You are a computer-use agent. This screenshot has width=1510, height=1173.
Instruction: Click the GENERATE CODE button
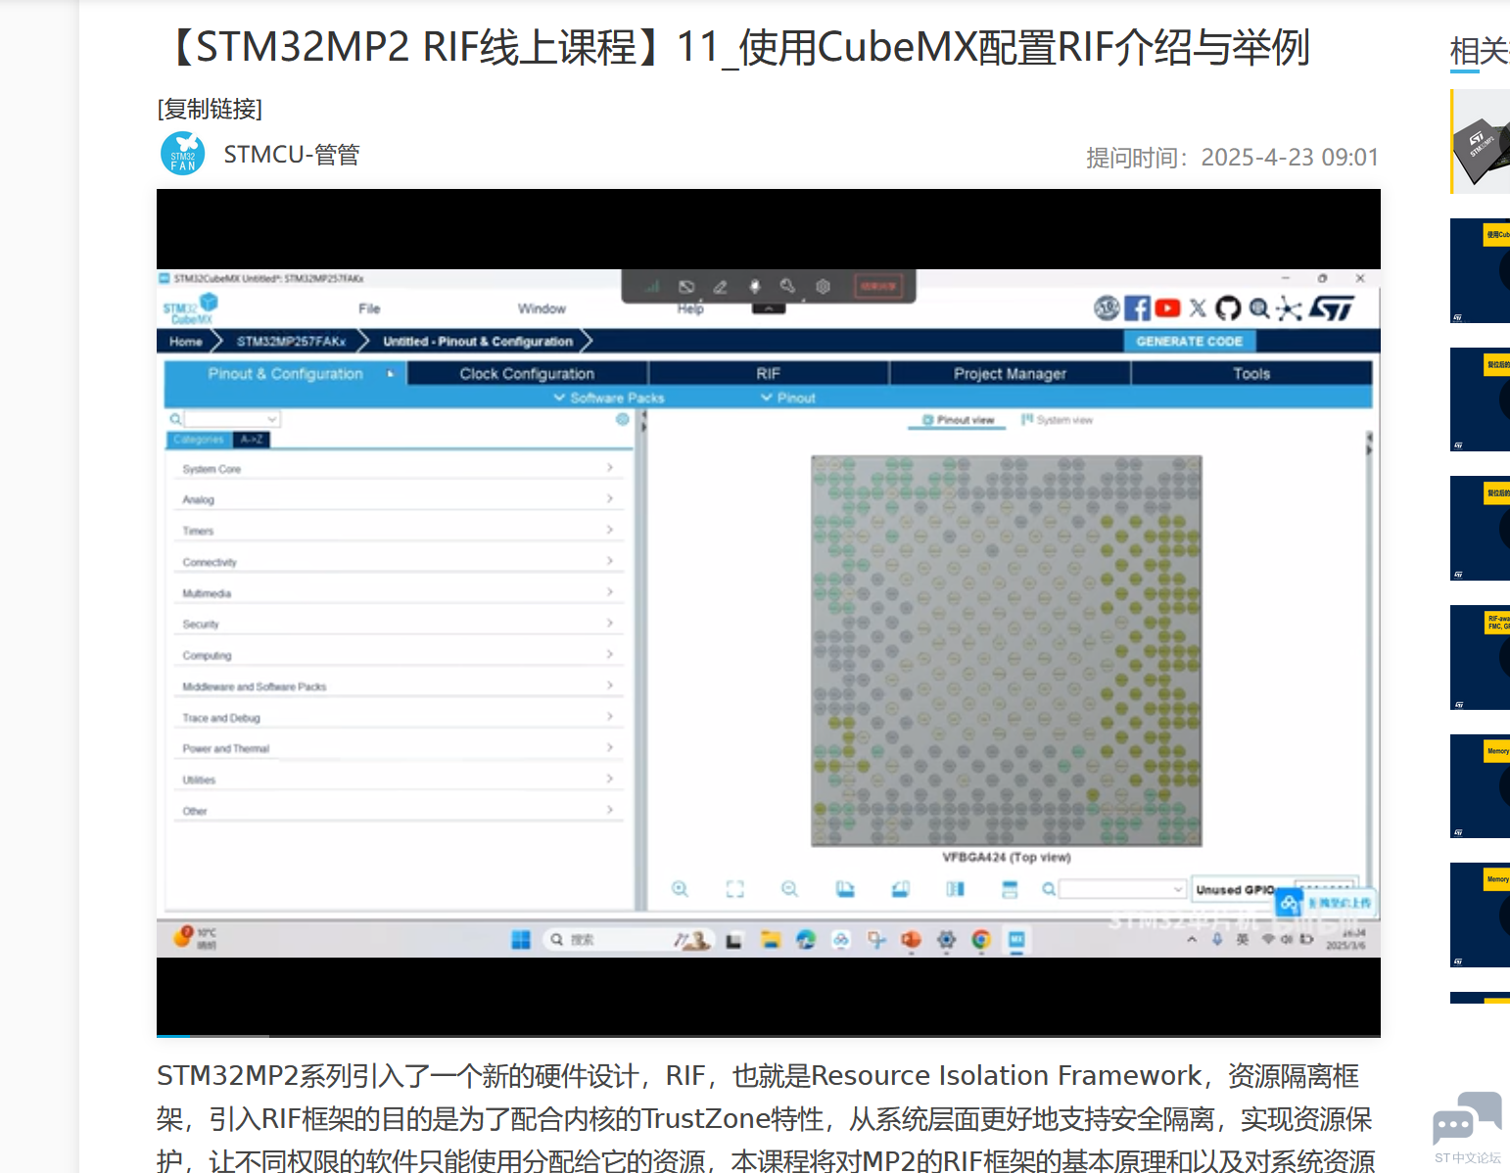click(x=1190, y=341)
